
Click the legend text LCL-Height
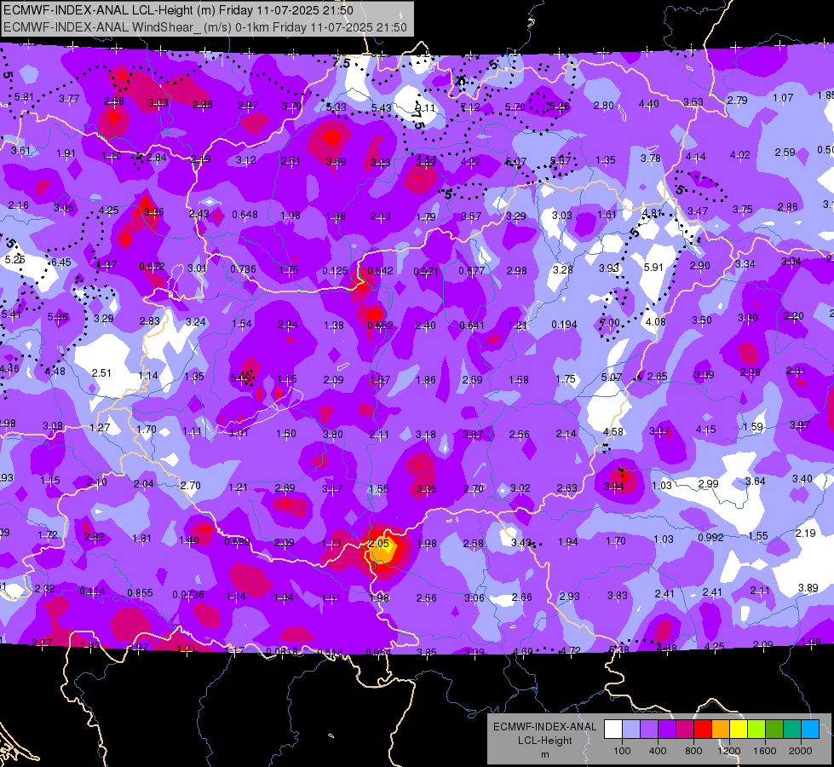pyautogui.click(x=544, y=741)
